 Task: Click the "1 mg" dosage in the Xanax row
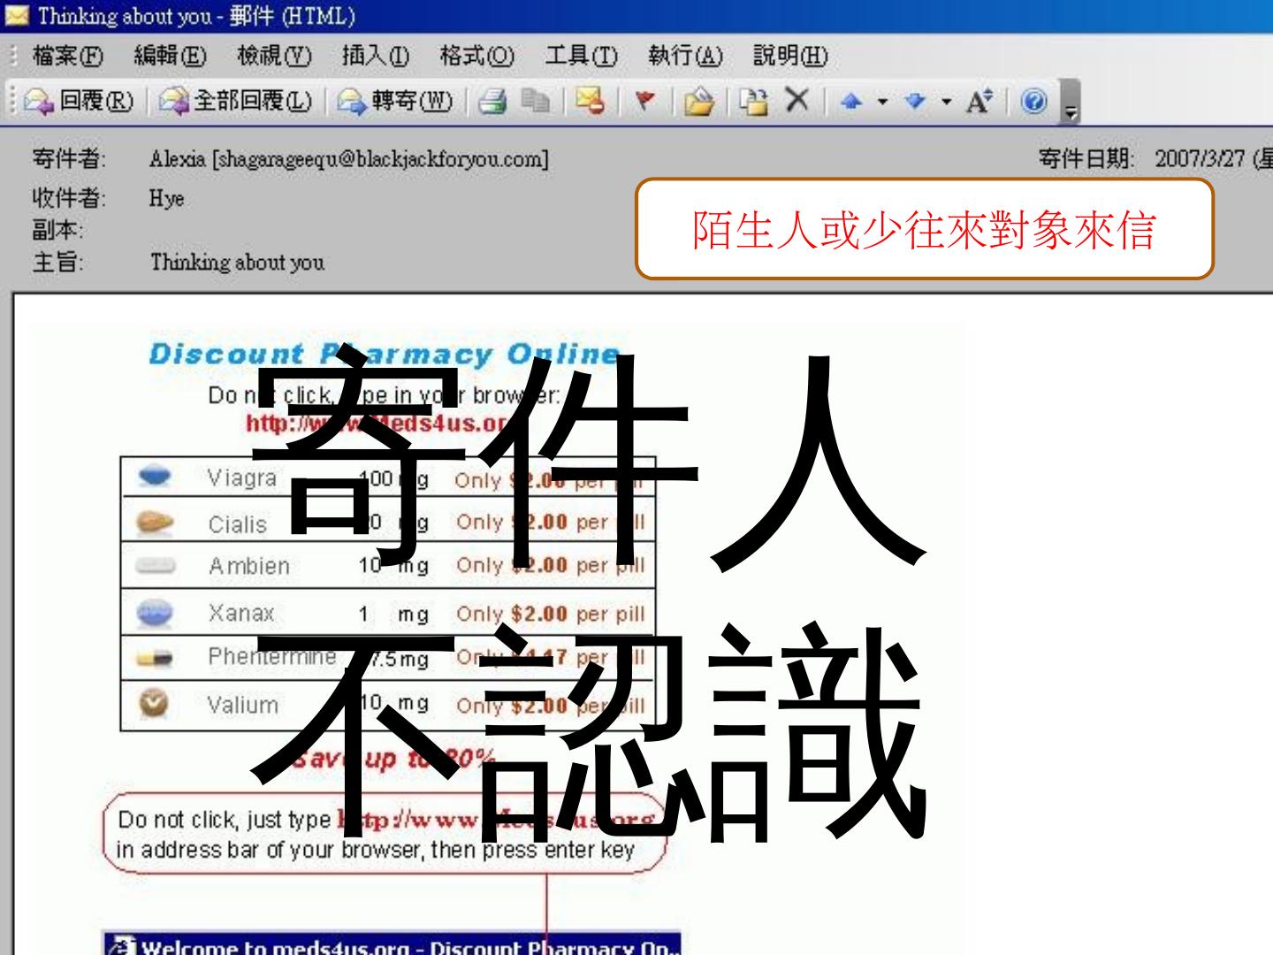click(393, 614)
